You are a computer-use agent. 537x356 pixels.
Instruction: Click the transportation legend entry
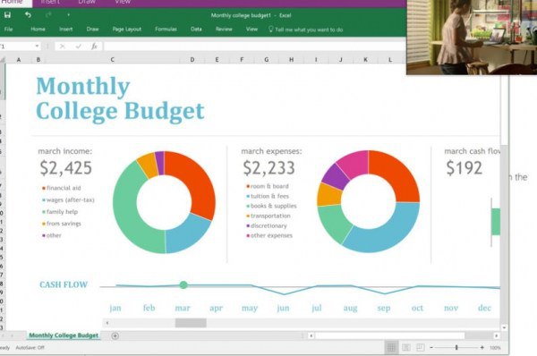pyautogui.click(x=268, y=216)
